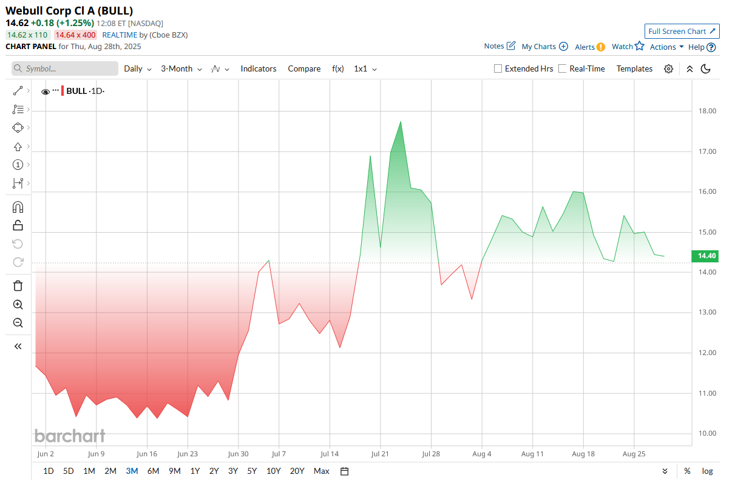
Task: Select the active 3M time range
Action: coord(132,471)
